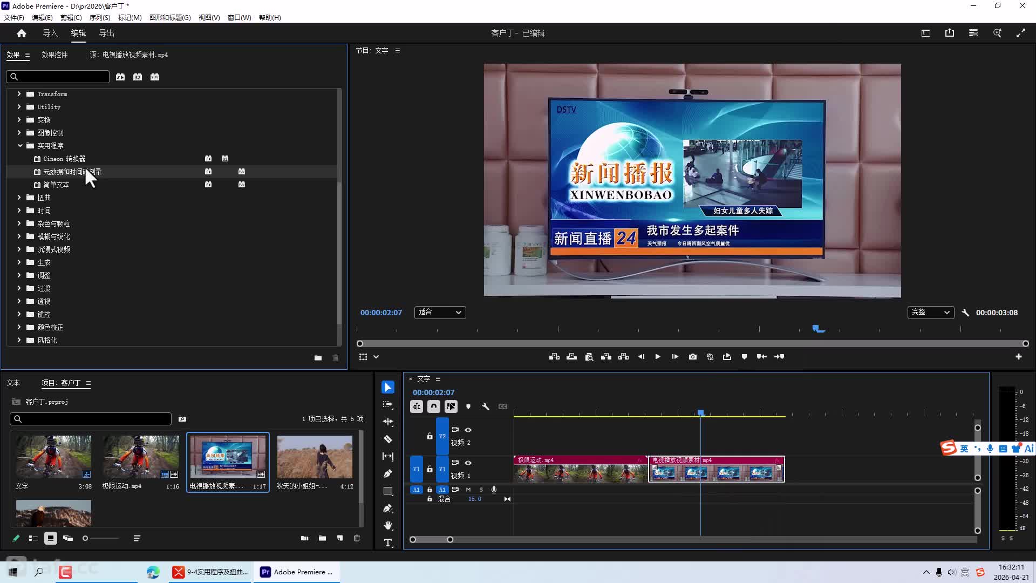The height and width of the screenshot is (583, 1036).
Task: Play the program monitor
Action: point(658,357)
